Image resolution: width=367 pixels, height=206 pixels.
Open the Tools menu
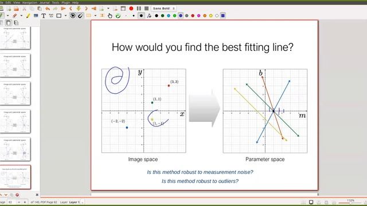[x=56, y=2]
